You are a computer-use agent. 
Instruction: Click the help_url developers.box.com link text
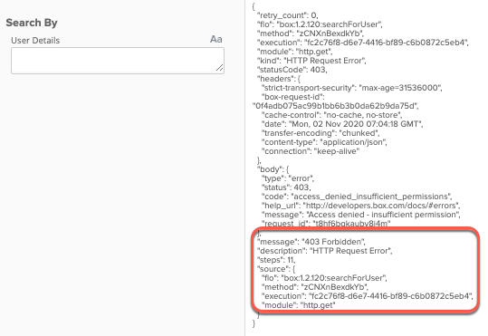click(x=381, y=206)
